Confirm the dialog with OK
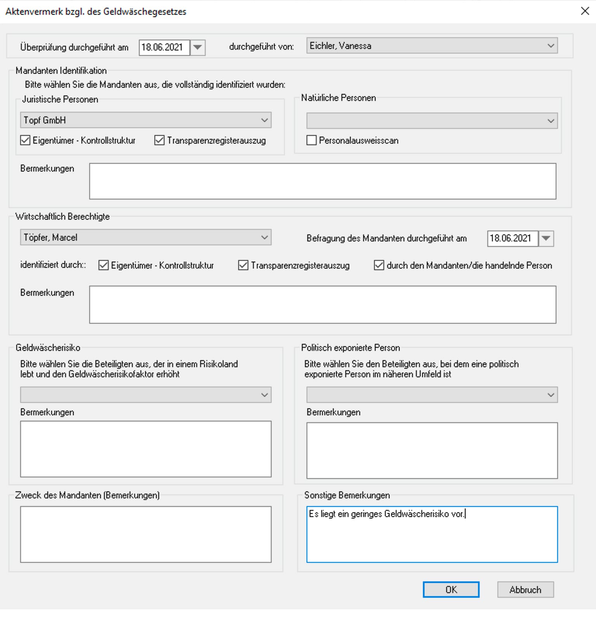 point(451,590)
